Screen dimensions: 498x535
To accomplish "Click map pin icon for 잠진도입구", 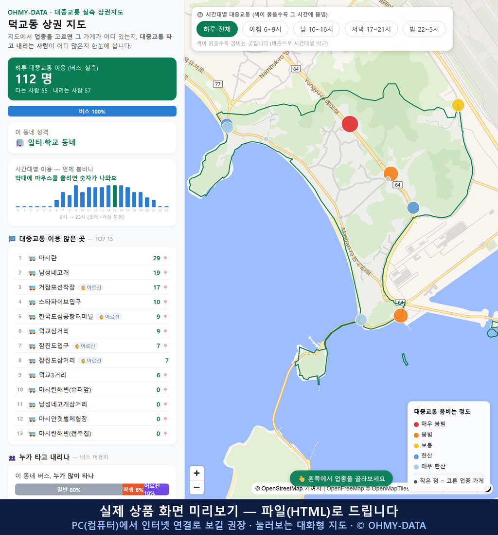I will pyautogui.click(x=165, y=346).
